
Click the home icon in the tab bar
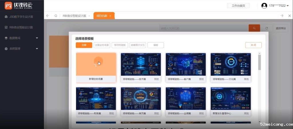point(56,16)
